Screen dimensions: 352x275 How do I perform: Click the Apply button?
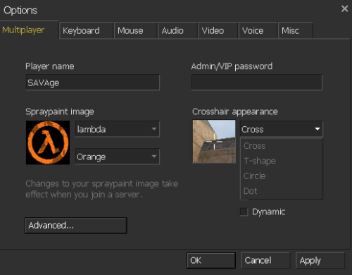point(320,260)
